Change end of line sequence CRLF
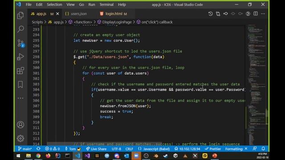The image size is (285, 160). pyautogui.click(x=129, y=149)
